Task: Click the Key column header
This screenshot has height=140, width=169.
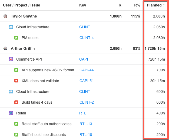Action: pyautogui.click(x=82, y=5)
